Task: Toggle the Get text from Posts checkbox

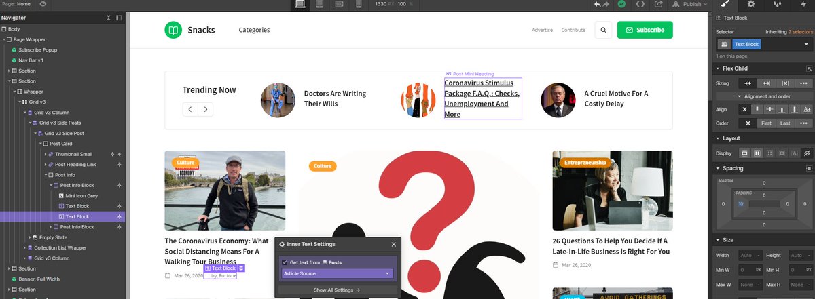Action: pos(285,262)
